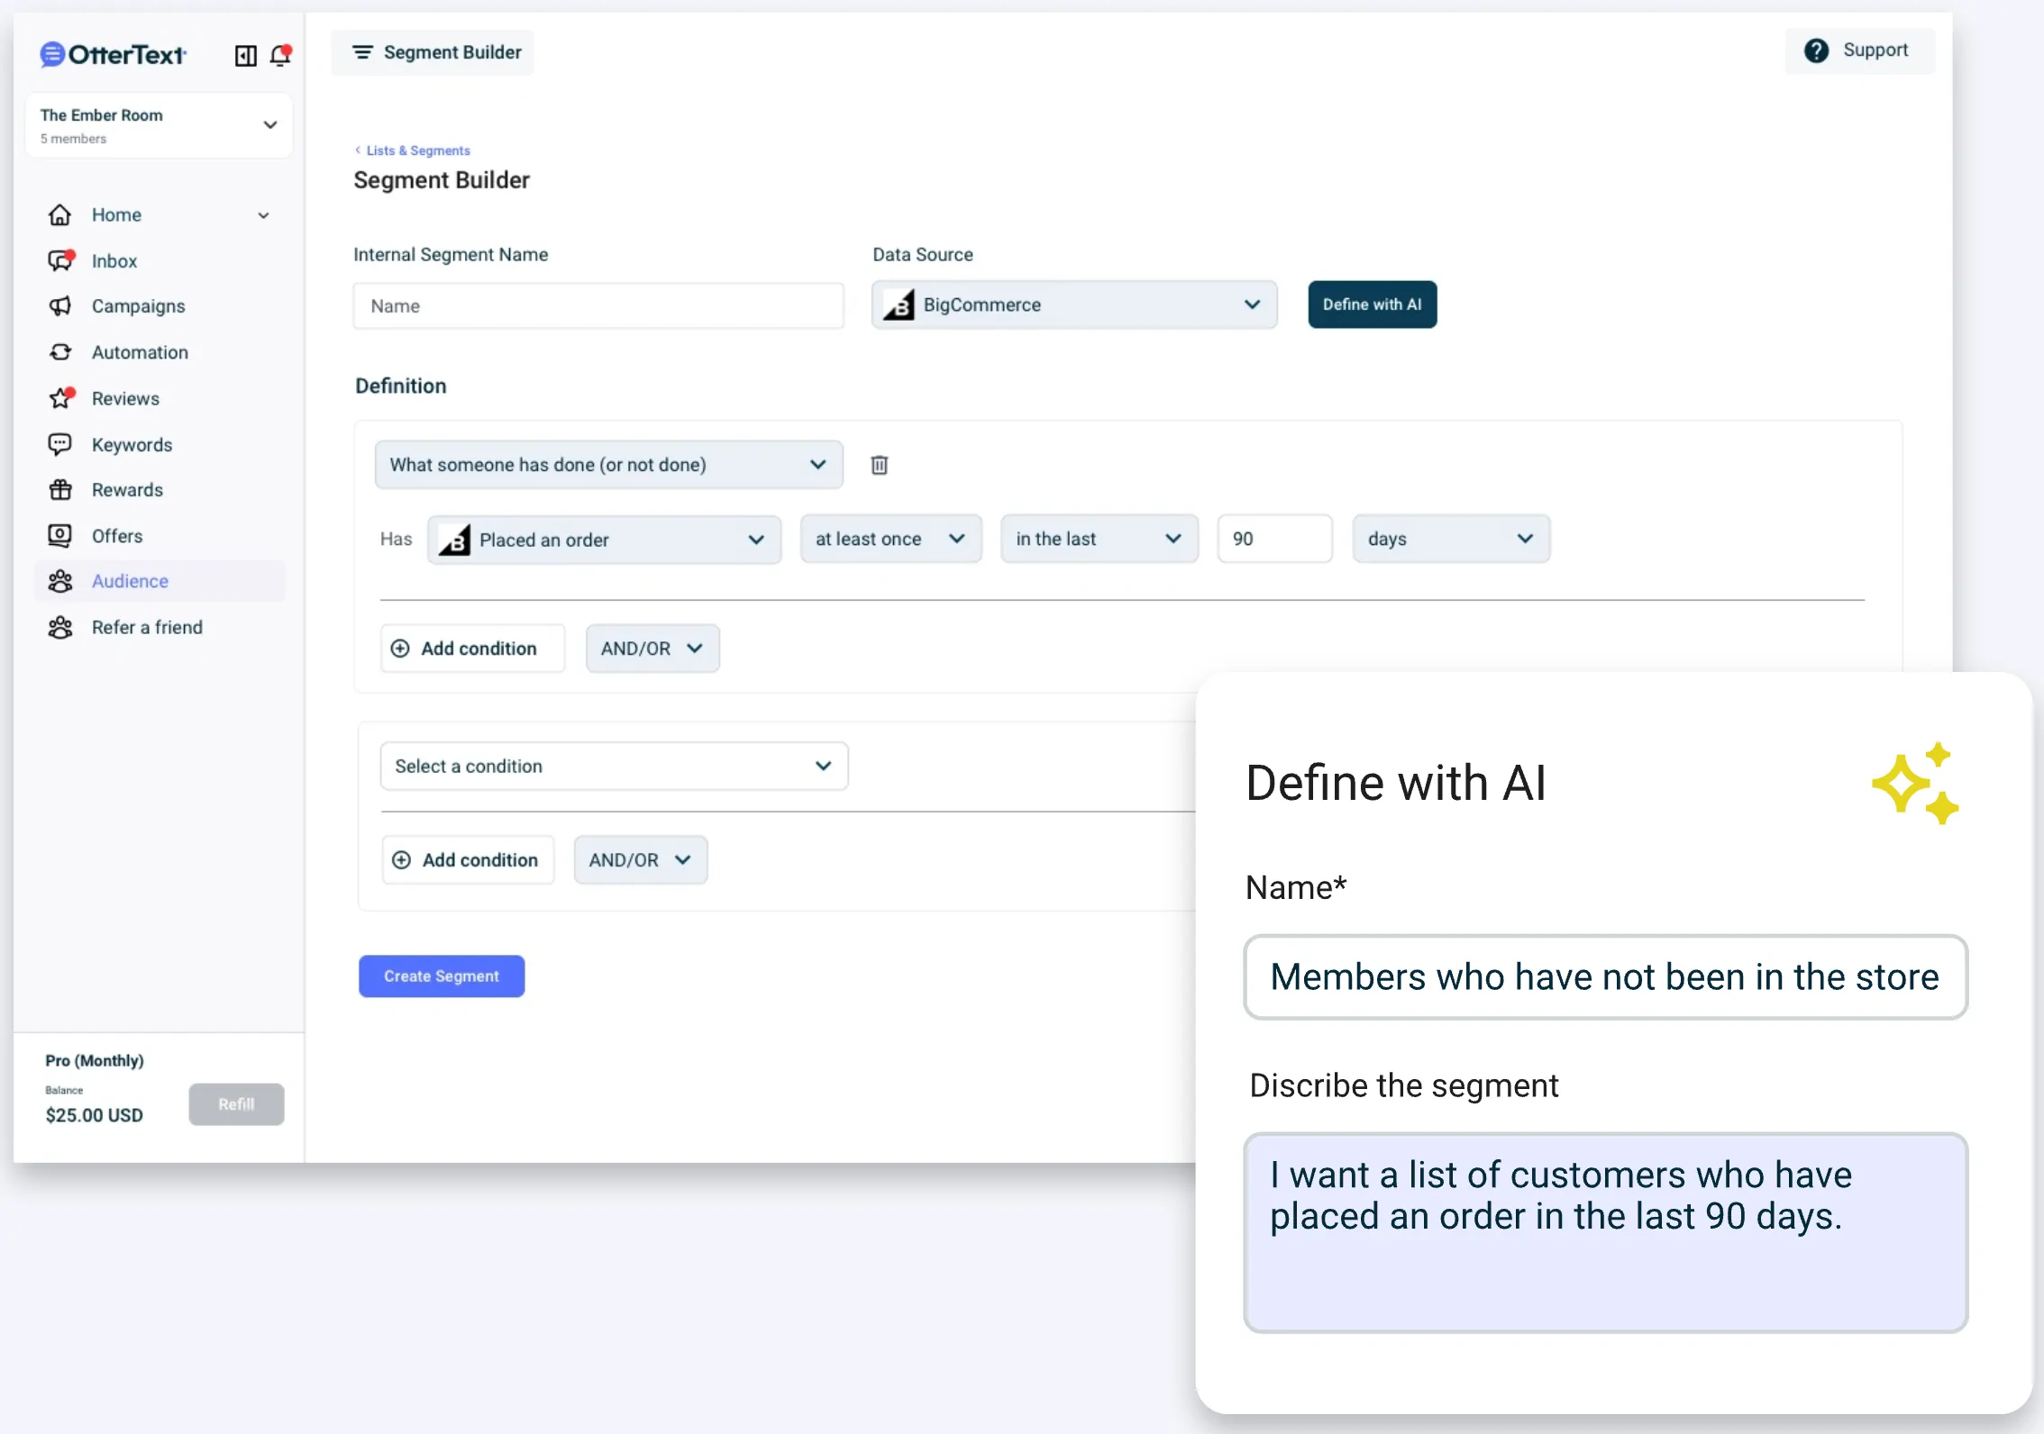
Task: Open the Automation menu item
Action: pyautogui.click(x=140, y=352)
